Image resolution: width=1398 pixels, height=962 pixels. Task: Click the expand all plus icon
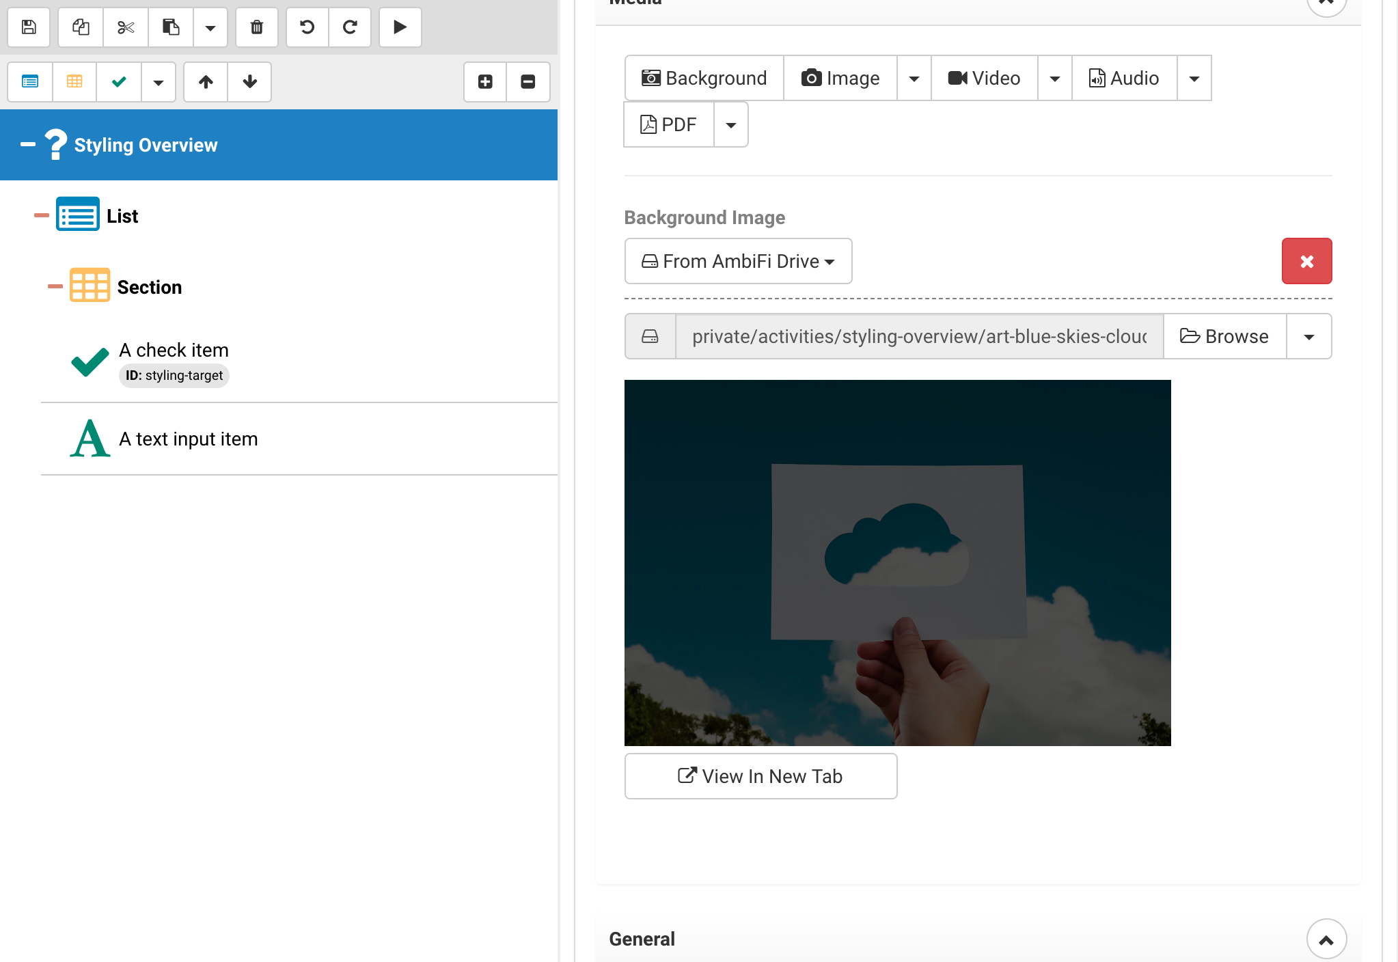(x=485, y=82)
